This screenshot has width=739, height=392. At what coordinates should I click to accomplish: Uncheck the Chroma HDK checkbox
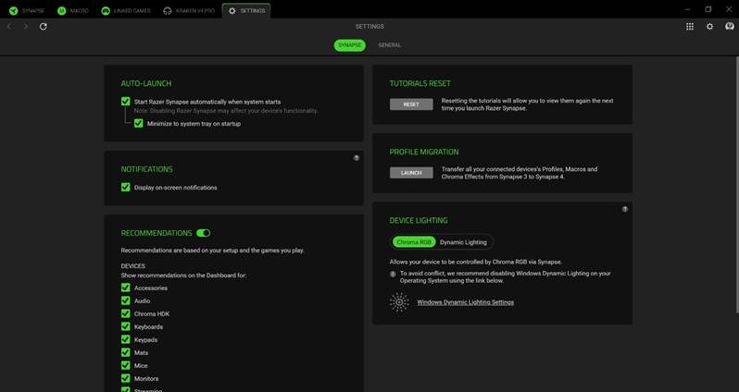click(125, 313)
